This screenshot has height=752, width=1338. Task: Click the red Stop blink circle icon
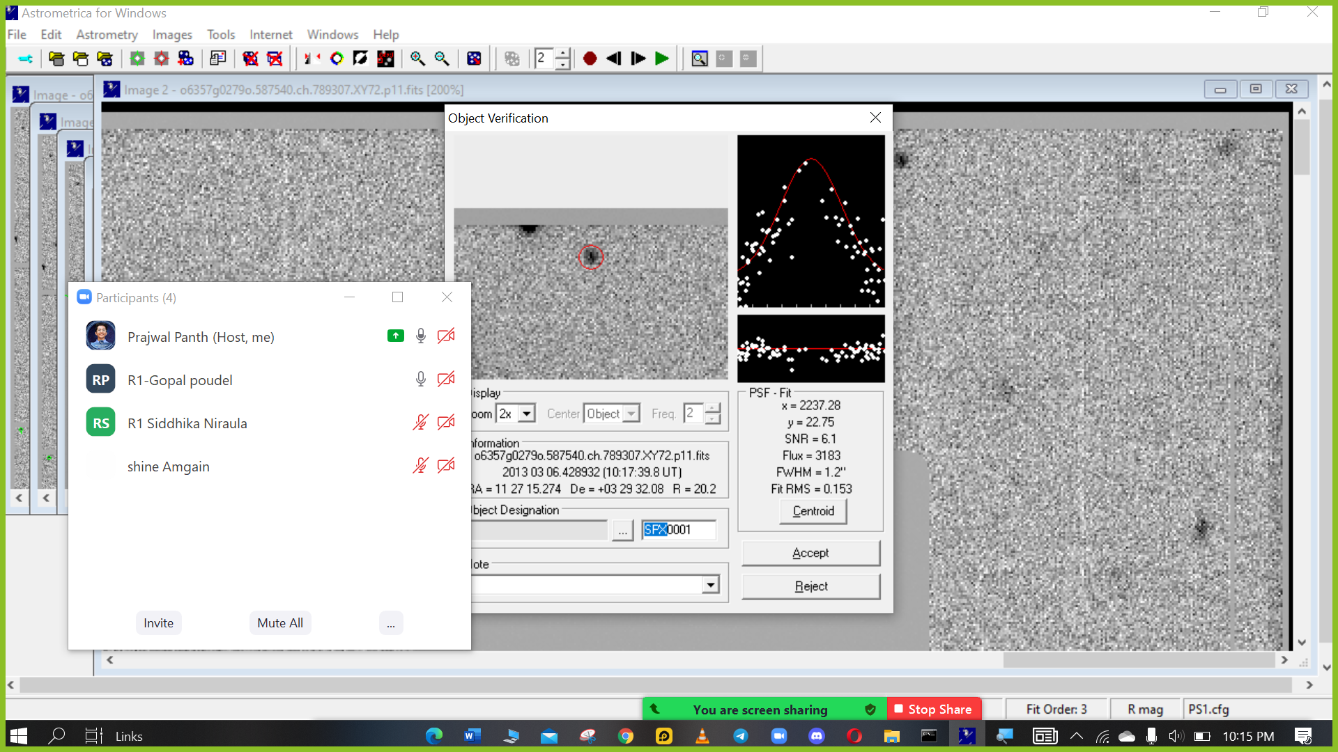pos(590,58)
